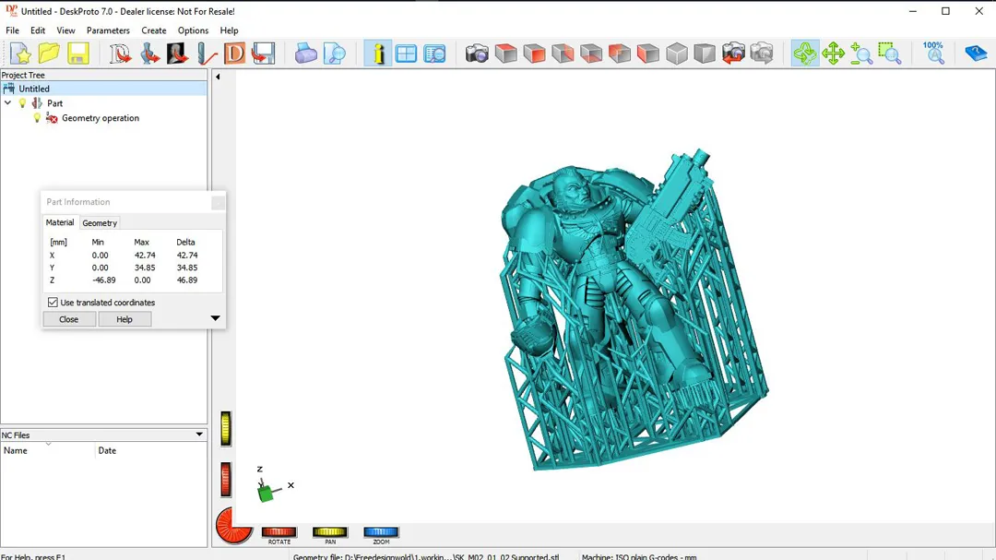The height and width of the screenshot is (560, 996).
Task: Click the red circular rotation dial
Action: [x=233, y=526]
